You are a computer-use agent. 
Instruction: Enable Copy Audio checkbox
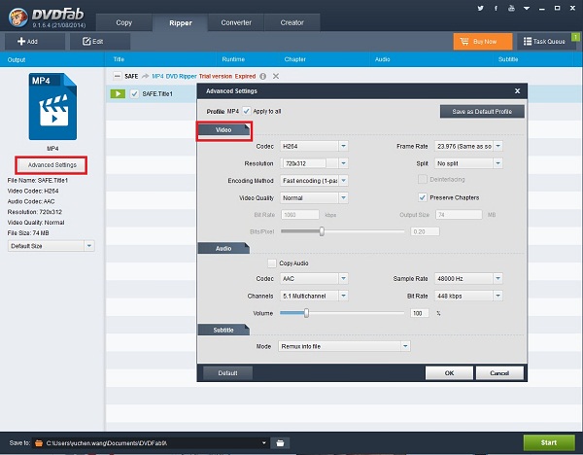point(272,263)
